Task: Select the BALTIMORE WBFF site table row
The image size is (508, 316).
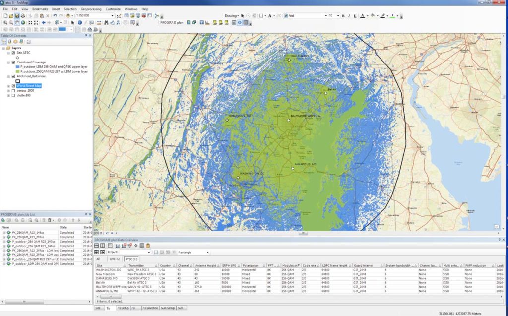Action: (300, 287)
